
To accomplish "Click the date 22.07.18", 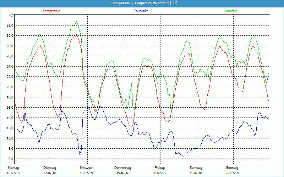I will point(232,173).
